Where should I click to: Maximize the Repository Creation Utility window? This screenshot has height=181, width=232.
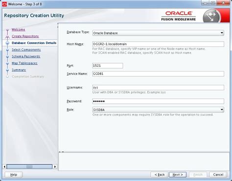213,3
